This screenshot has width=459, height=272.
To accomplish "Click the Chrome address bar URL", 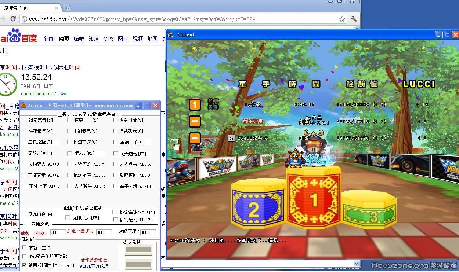I will tap(142, 19).
